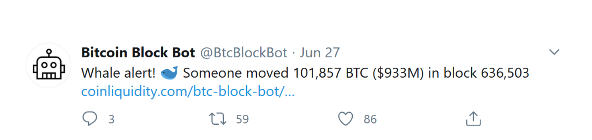Open the Jun 27 tweet timestamp
This screenshot has width=592, height=140.
(x=319, y=53)
